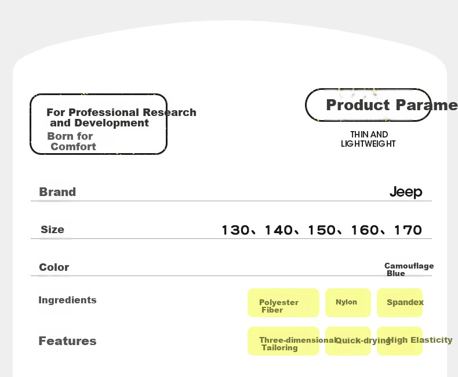
Task: Click the 'Camouflage Blue' color value
Action: point(409,270)
